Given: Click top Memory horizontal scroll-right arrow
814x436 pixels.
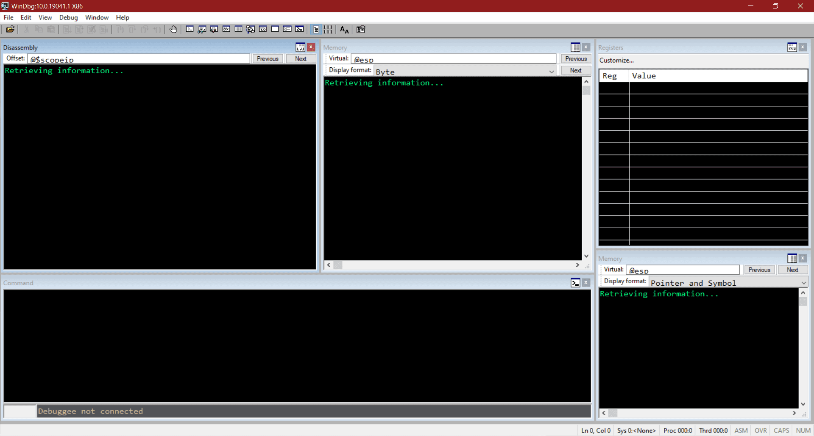Looking at the screenshot, I should (x=577, y=265).
